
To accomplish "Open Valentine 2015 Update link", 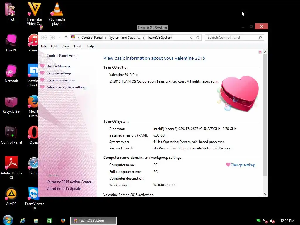I will click(64, 188).
